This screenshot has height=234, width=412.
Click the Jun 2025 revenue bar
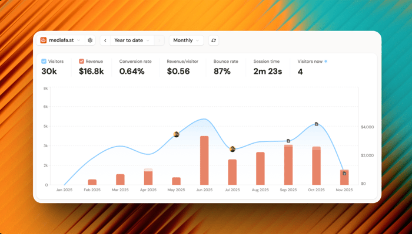[204, 160]
